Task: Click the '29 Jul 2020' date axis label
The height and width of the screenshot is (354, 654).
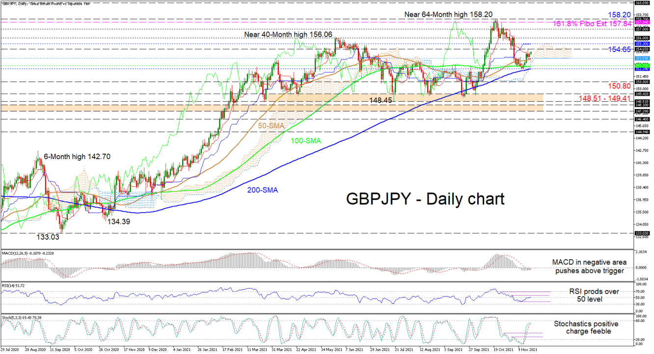Action: [10, 349]
